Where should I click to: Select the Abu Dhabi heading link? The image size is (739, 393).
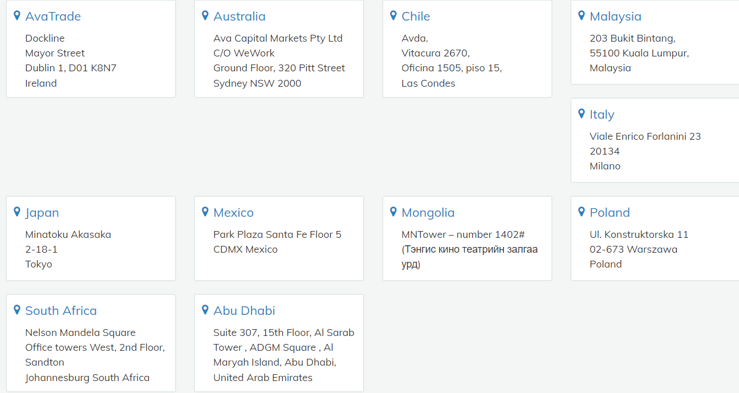point(244,311)
